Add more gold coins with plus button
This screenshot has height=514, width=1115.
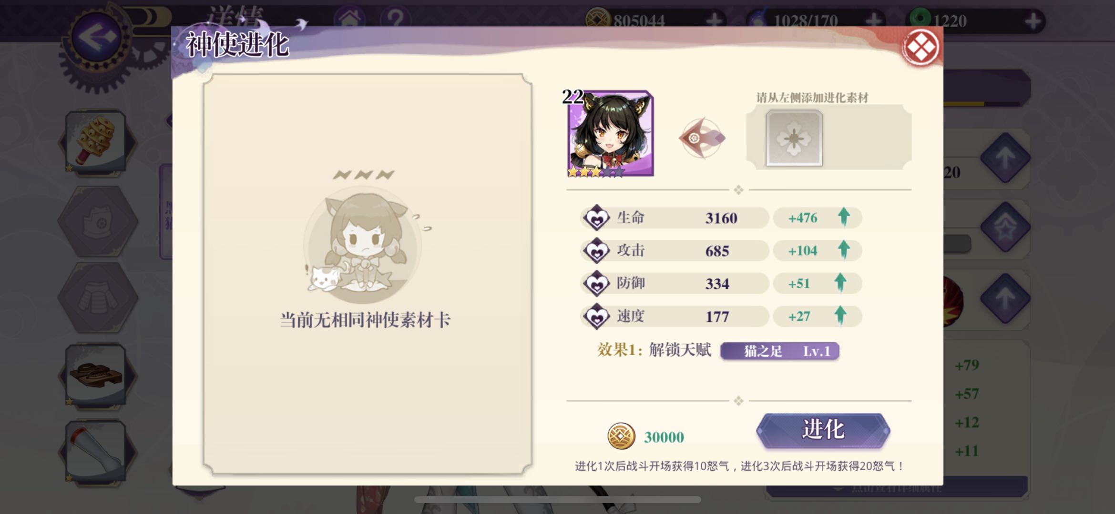coord(714,21)
